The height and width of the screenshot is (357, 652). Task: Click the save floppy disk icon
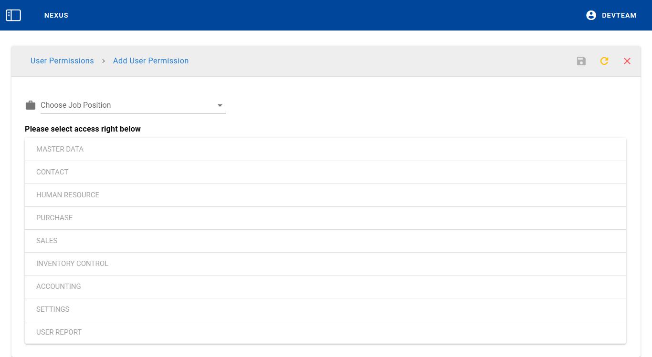(x=581, y=61)
